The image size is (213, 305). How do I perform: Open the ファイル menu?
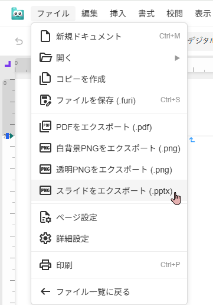(53, 14)
